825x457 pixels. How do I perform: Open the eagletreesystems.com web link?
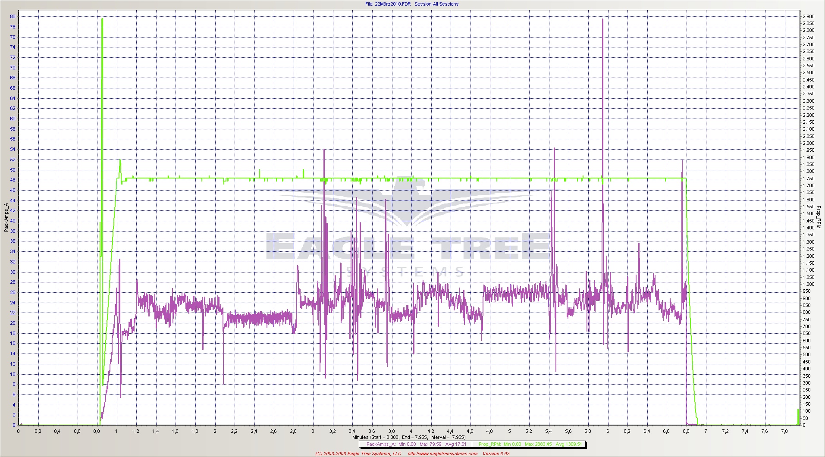coord(442,454)
